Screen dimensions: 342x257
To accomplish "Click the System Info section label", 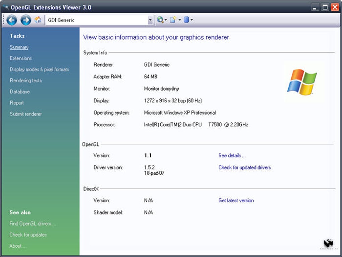I will pyautogui.click(x=95, y=53).
